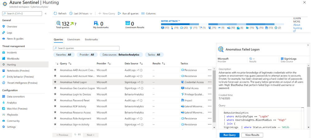This screenshot has height=138, width=311.
Task: Switch to the Bookmarks tab
Action: coord(92,40)
